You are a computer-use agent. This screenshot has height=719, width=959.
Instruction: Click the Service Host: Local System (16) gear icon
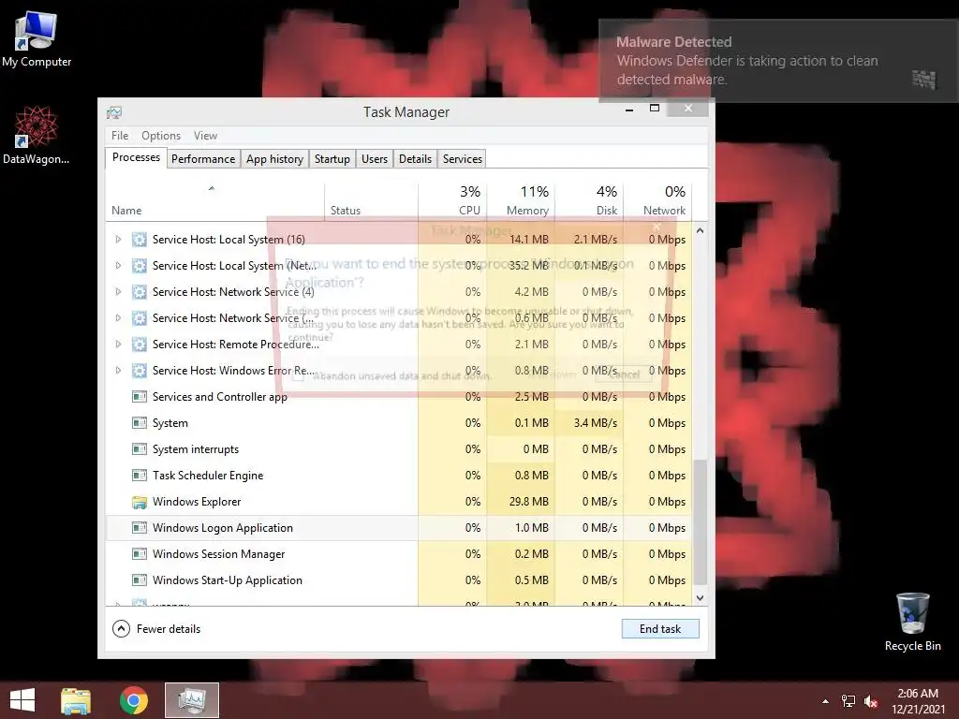tap(140, 240)
